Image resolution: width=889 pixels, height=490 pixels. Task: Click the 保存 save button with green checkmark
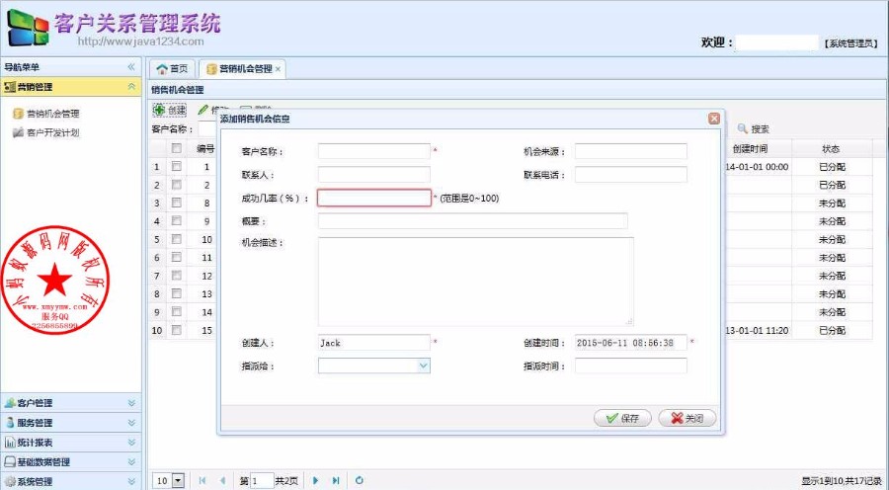click(622, 418)
